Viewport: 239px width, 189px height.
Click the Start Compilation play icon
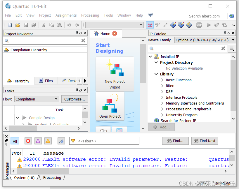[209, 25]
